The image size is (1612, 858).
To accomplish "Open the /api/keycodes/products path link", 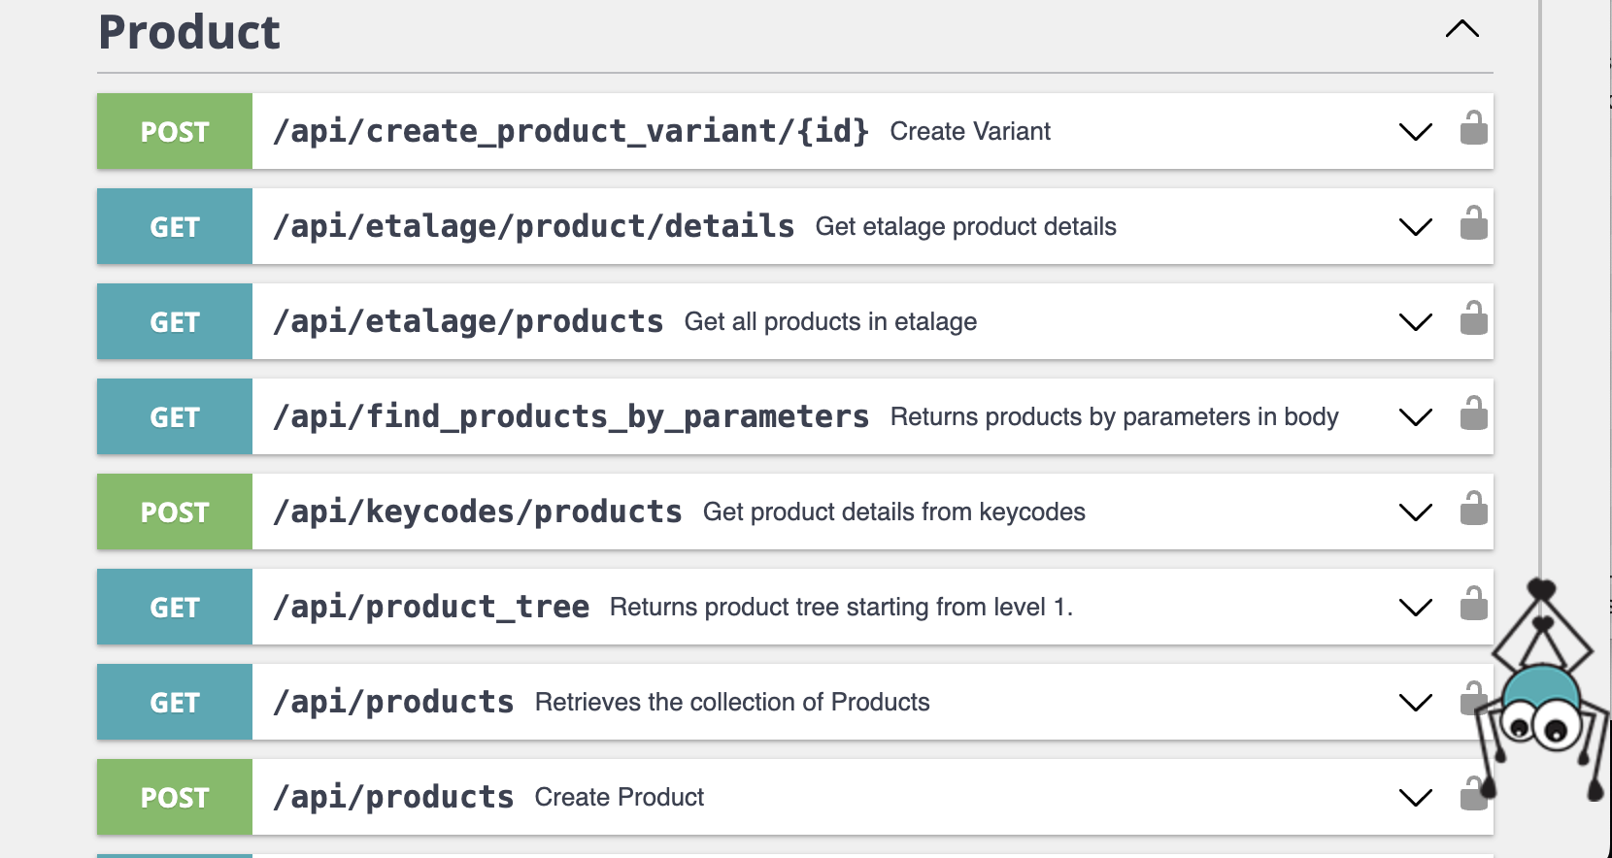I will pyautogui.click(x=478, y=512).
